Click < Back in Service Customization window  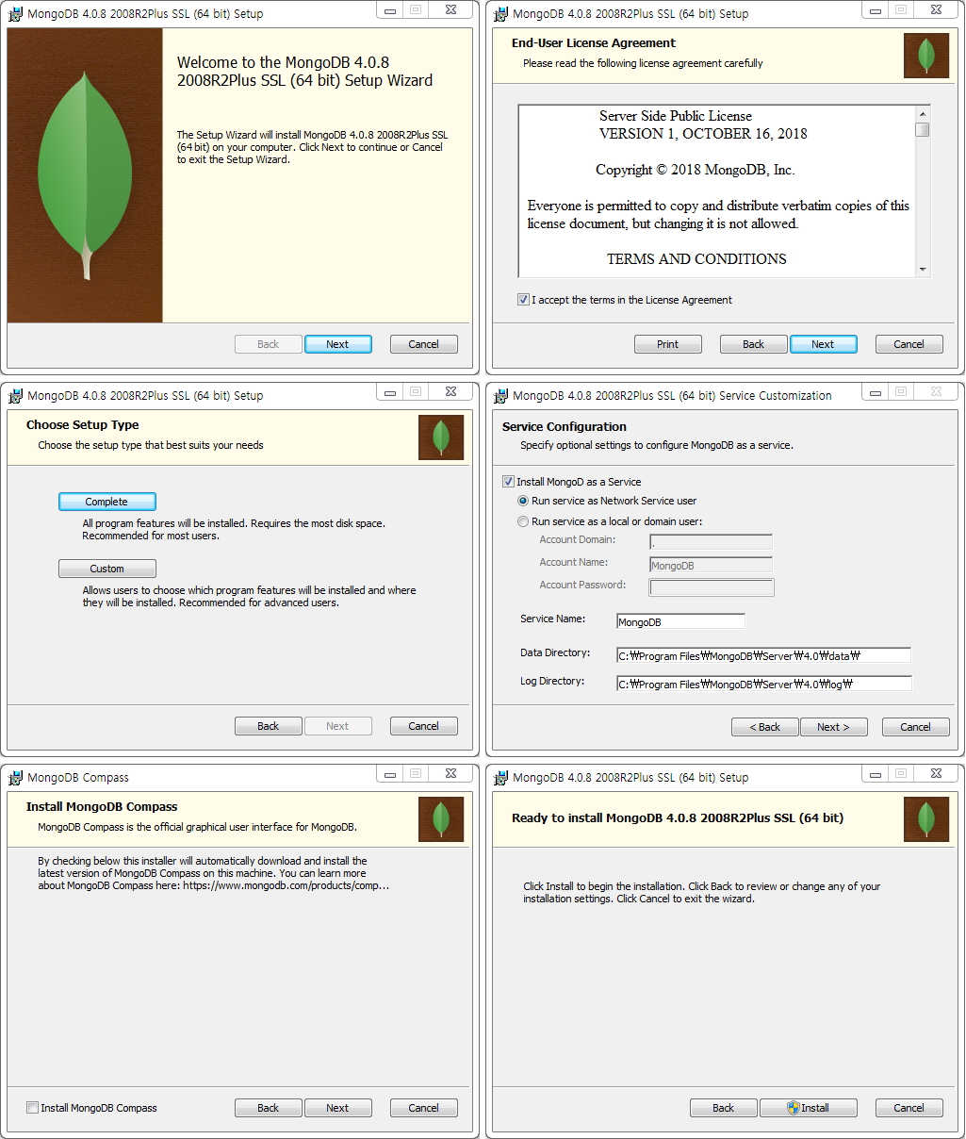[765, 727]
